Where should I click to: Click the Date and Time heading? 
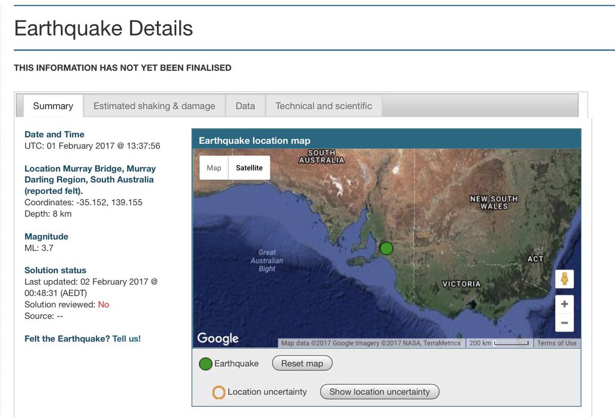click(54, 134)
